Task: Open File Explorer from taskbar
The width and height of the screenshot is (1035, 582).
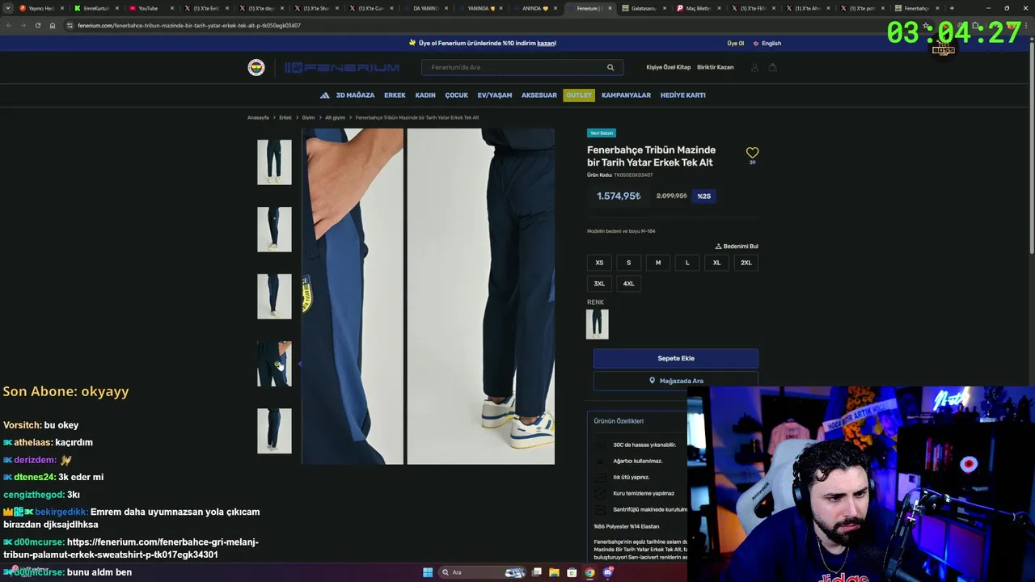Action: 554,572
